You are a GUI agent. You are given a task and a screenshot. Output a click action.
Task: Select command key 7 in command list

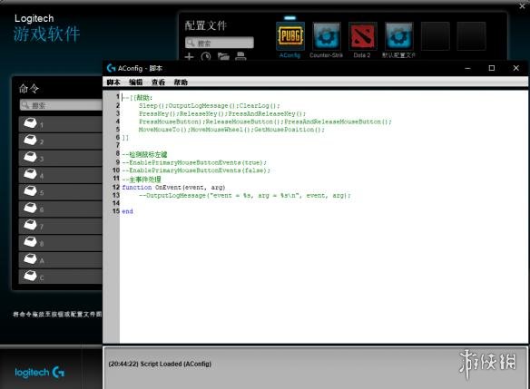tap(60, 226)
